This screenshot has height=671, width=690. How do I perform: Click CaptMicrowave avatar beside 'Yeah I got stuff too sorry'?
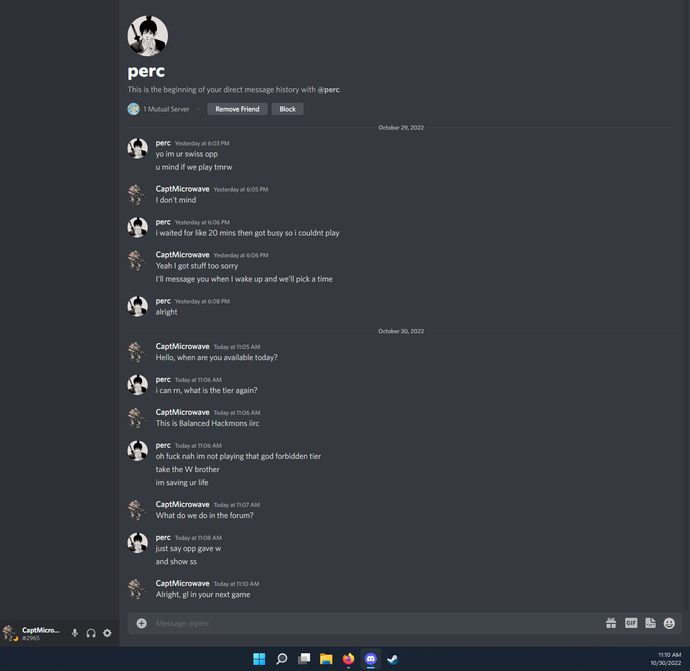coord(138,260)
